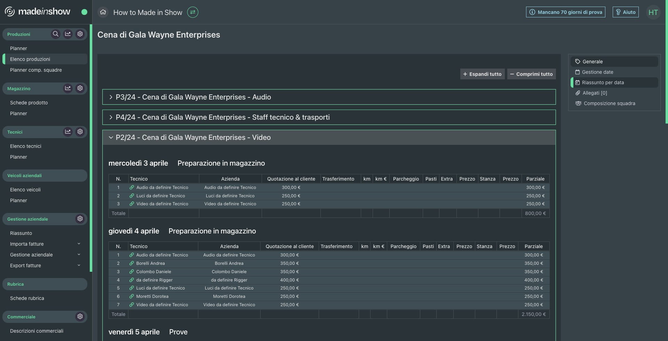The width and height of the screenshot is (668, 341).
Task: Open Allegati [0] in right panel
Action: 614,93
